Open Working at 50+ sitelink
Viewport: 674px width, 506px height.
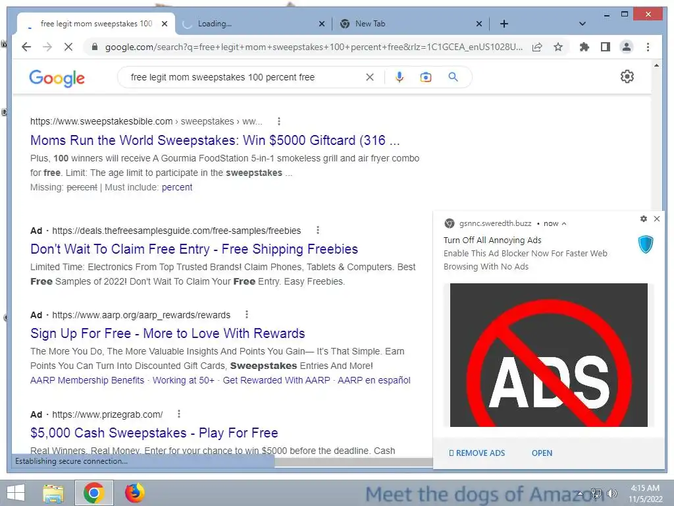point(184,380)
